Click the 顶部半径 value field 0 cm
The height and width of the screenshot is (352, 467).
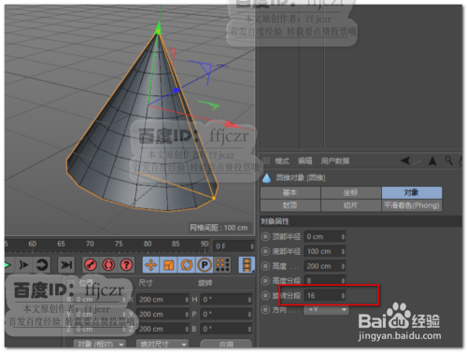coord(325,236)
